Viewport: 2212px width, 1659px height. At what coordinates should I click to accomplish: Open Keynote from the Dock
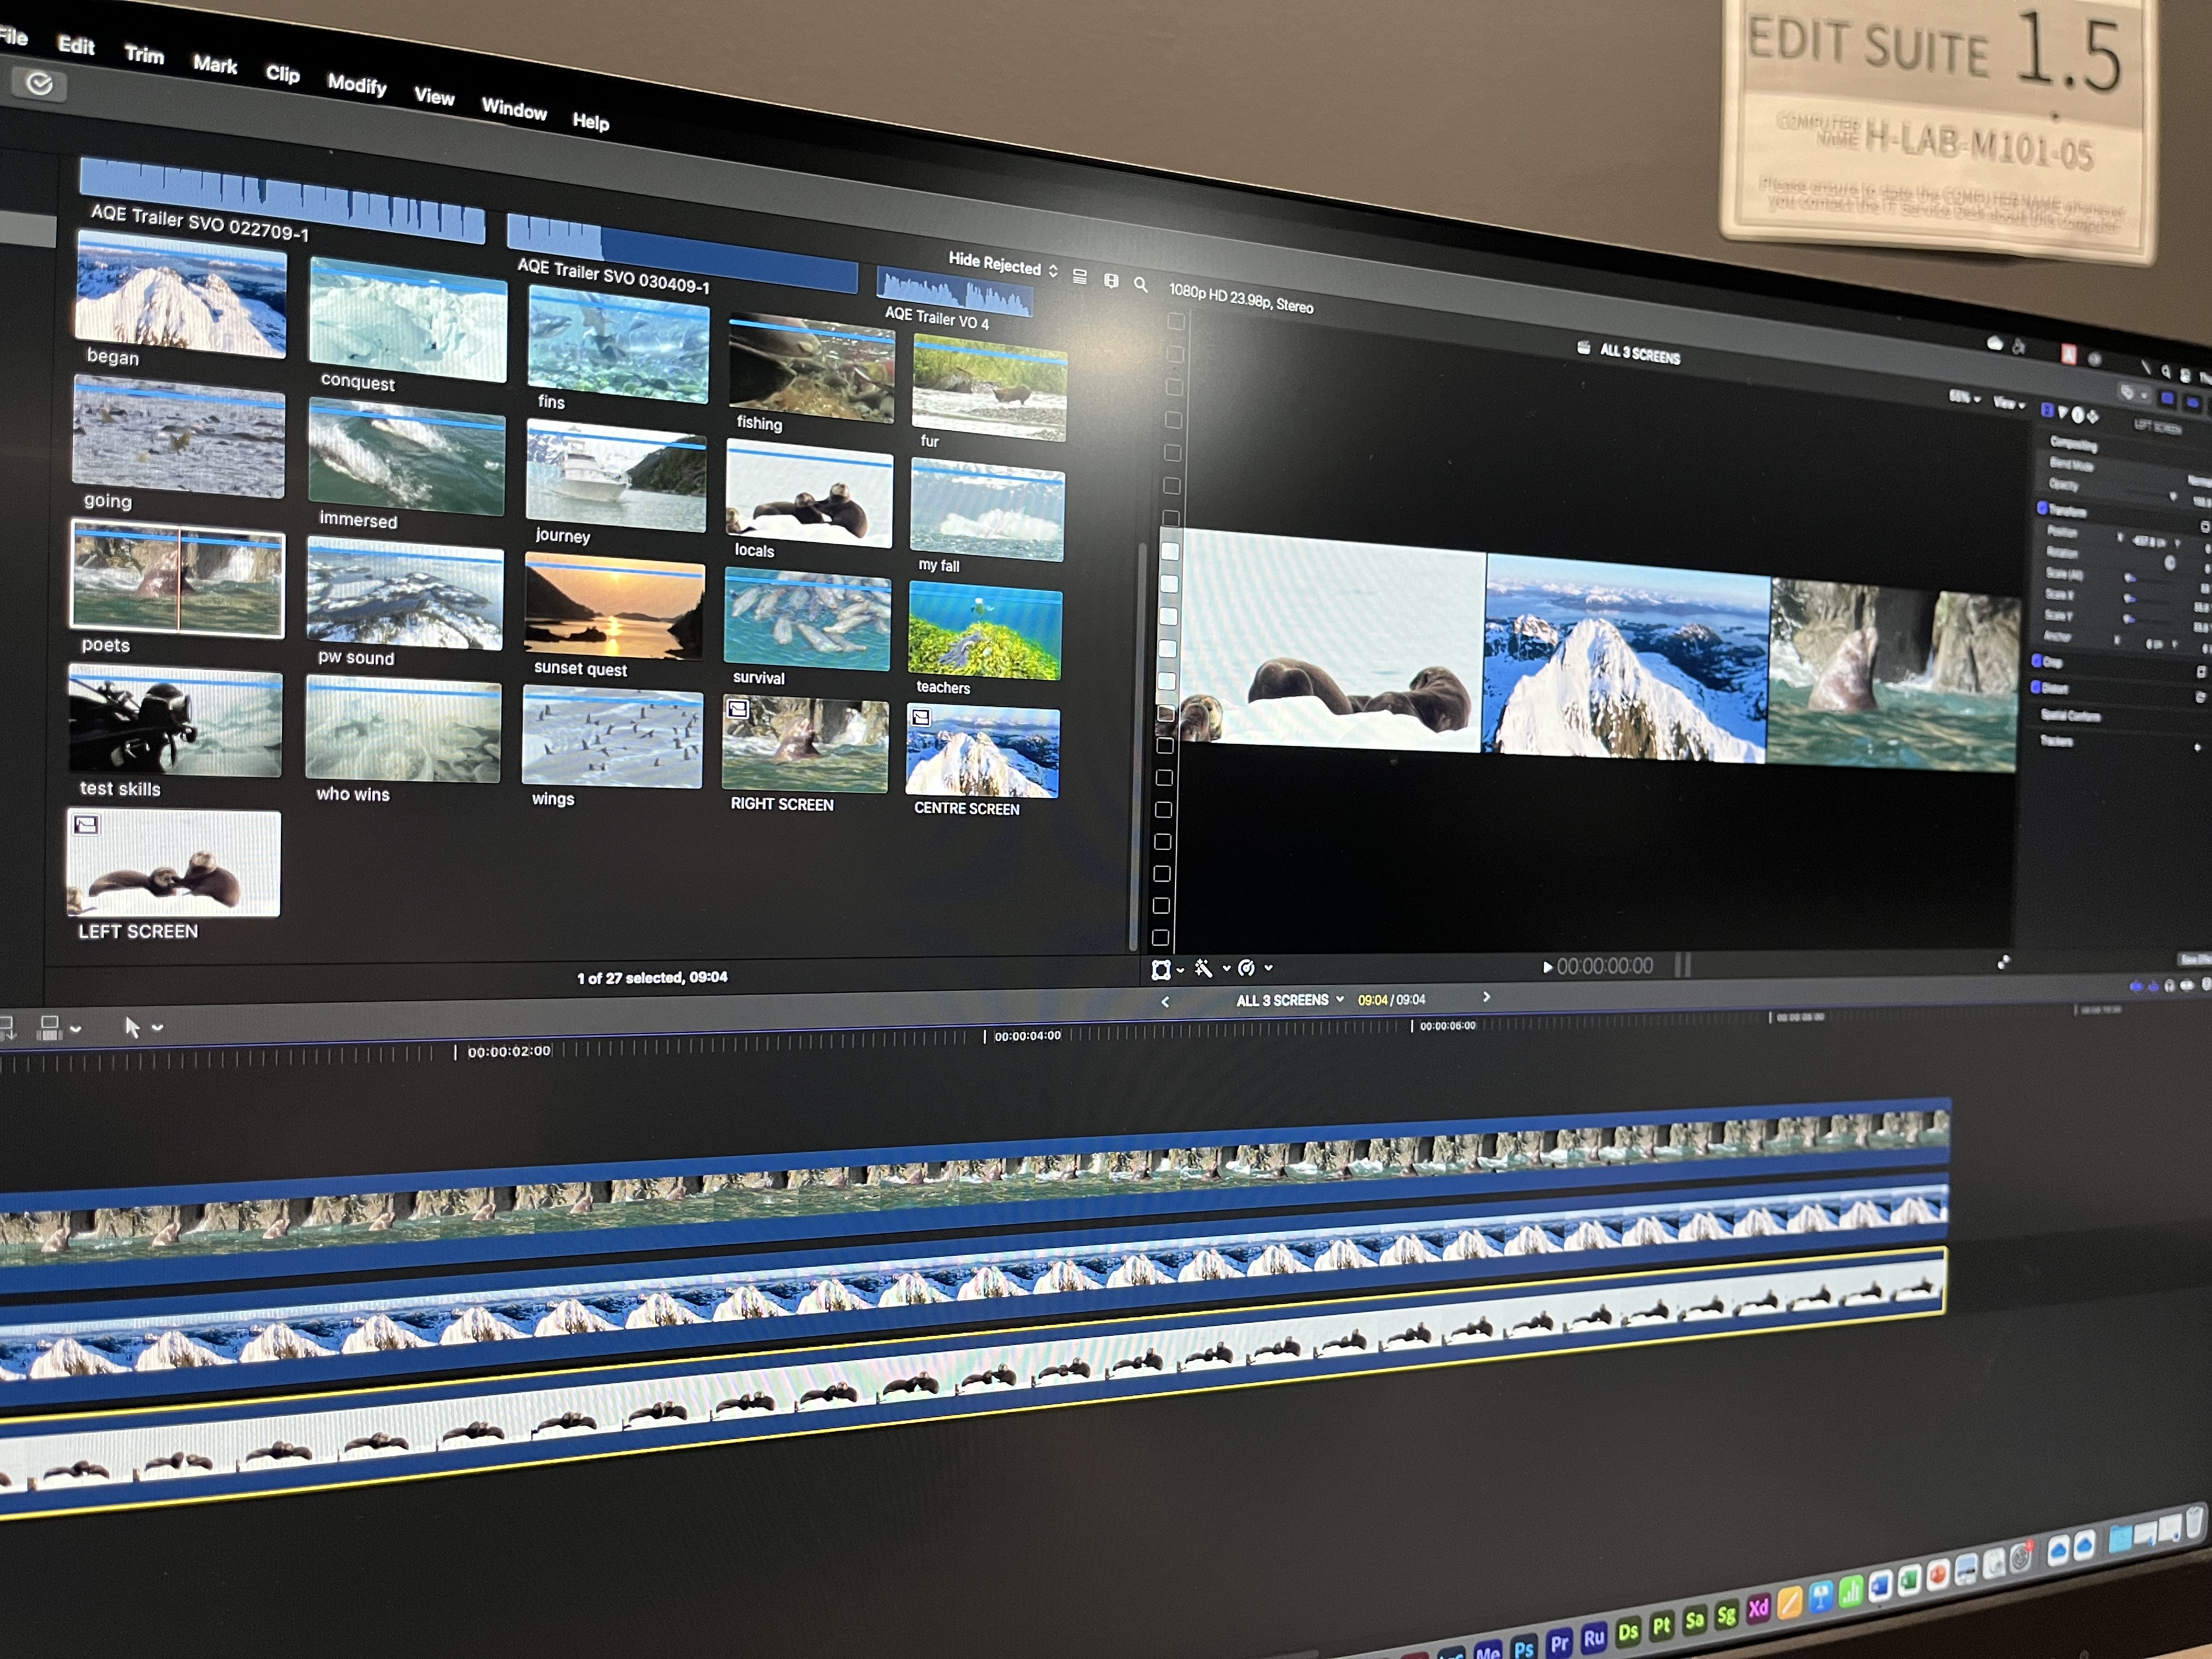click(1820, 1597)
